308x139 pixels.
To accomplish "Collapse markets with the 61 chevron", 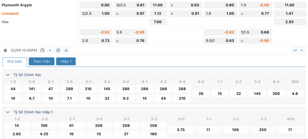I will pos(299,51).
